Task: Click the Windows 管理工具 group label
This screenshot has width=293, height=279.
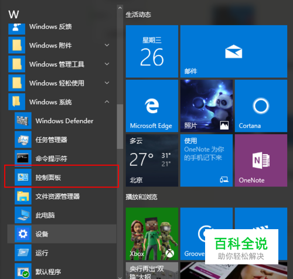Action: click(57, 64)
